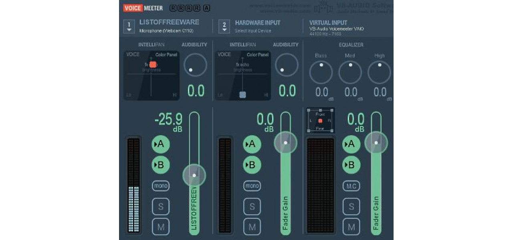Screen dimensions: 513x240
Task: Toggle bus B on virtual input
Action: tap(351, 164)
